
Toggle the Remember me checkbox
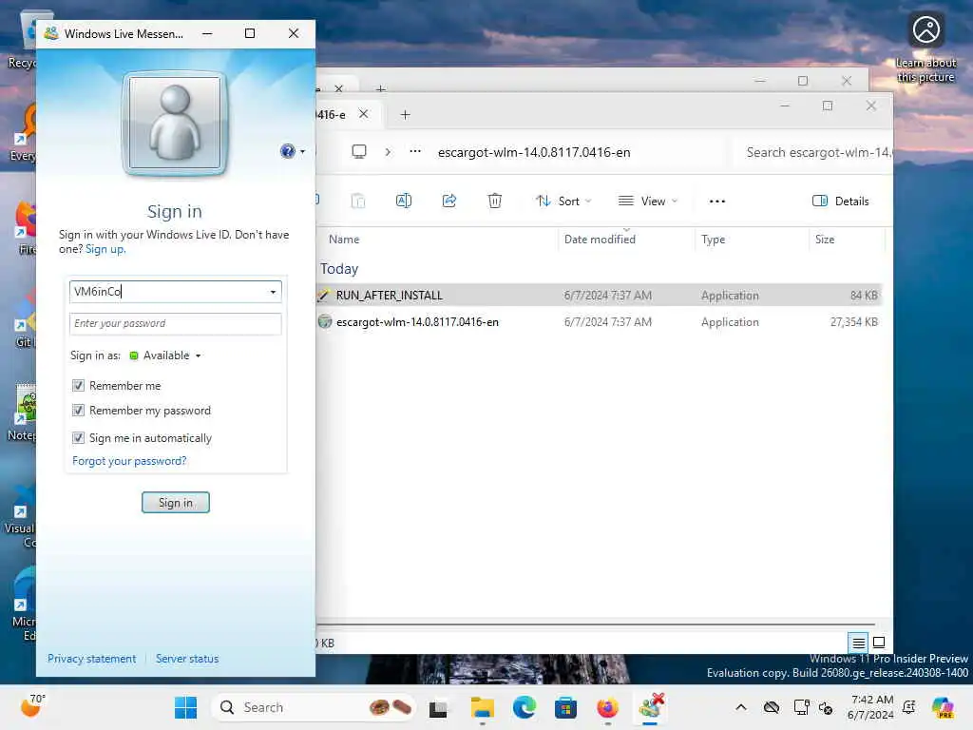coord(78,386)
